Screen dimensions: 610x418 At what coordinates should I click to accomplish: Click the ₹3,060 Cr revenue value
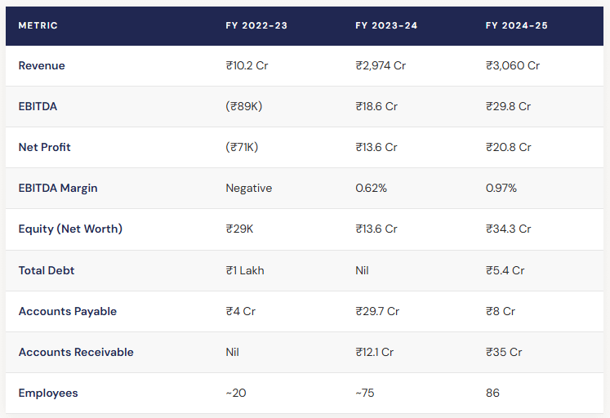click(513, 65)
